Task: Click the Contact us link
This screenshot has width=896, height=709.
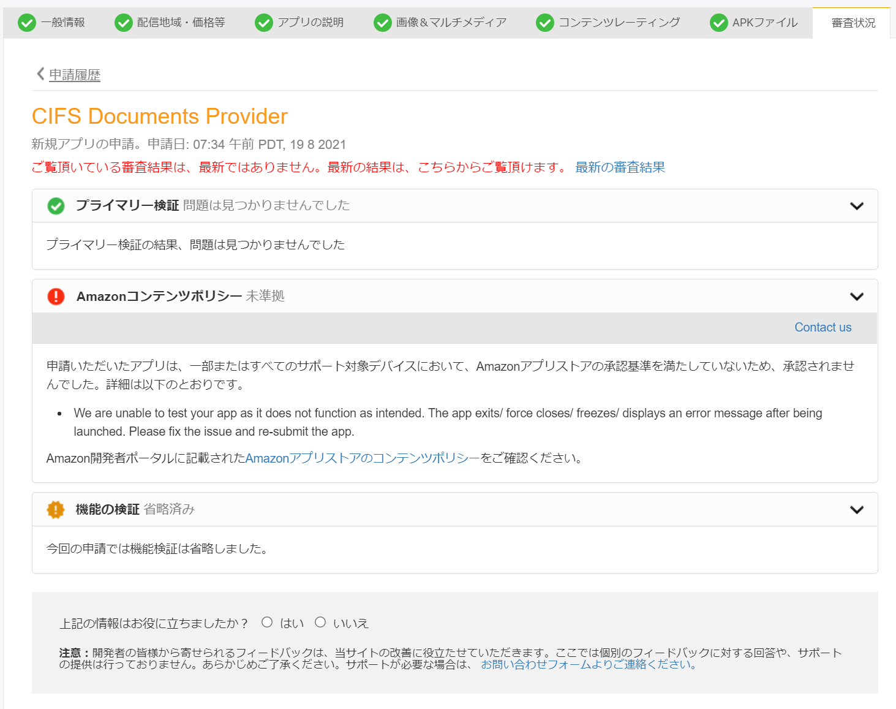Action: coord(823,327)
